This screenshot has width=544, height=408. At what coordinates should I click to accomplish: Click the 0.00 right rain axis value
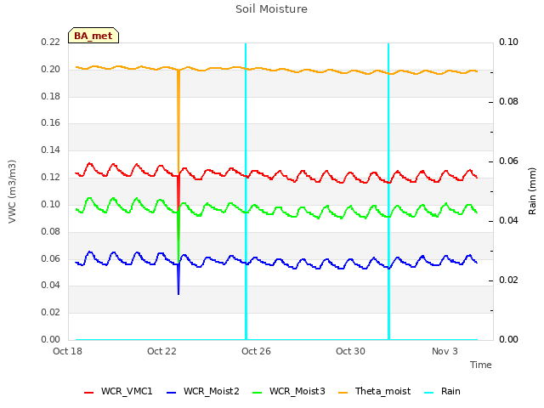tap(508, 340)
